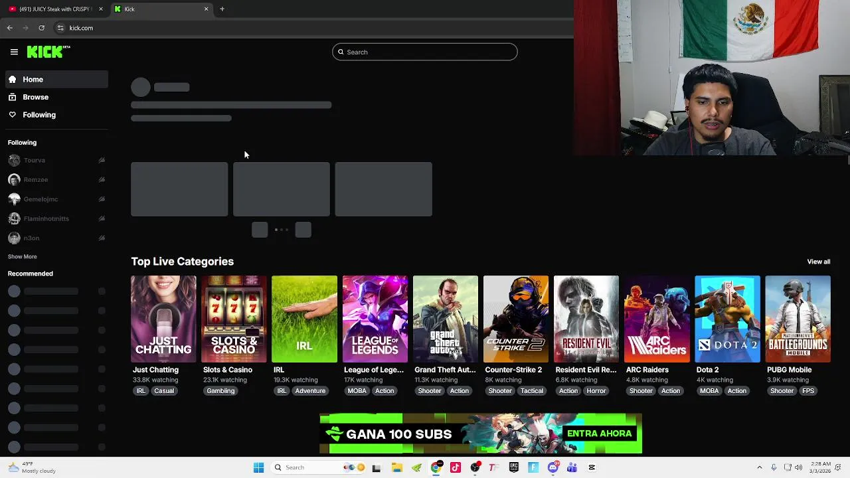Click the site info icon in address bar
850x478 pixels.
[60, 28]
